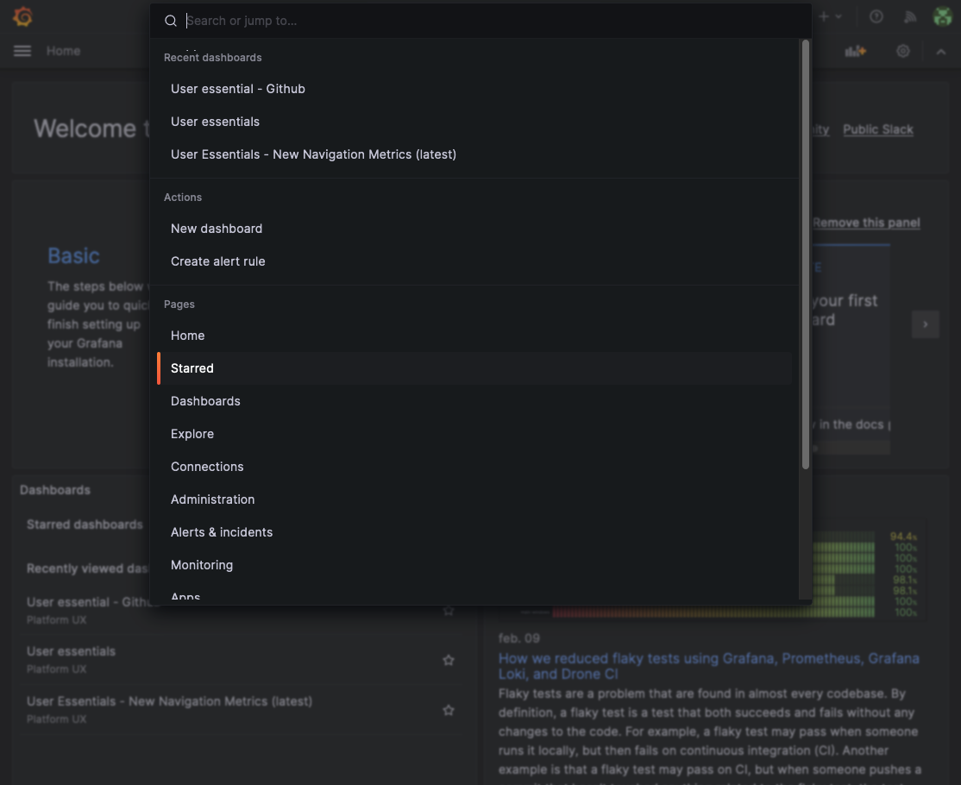Open the navigation menu hamburger icon
Image resolution: width=961 pixels, height=785 pixels.
(x=22, y=51)
